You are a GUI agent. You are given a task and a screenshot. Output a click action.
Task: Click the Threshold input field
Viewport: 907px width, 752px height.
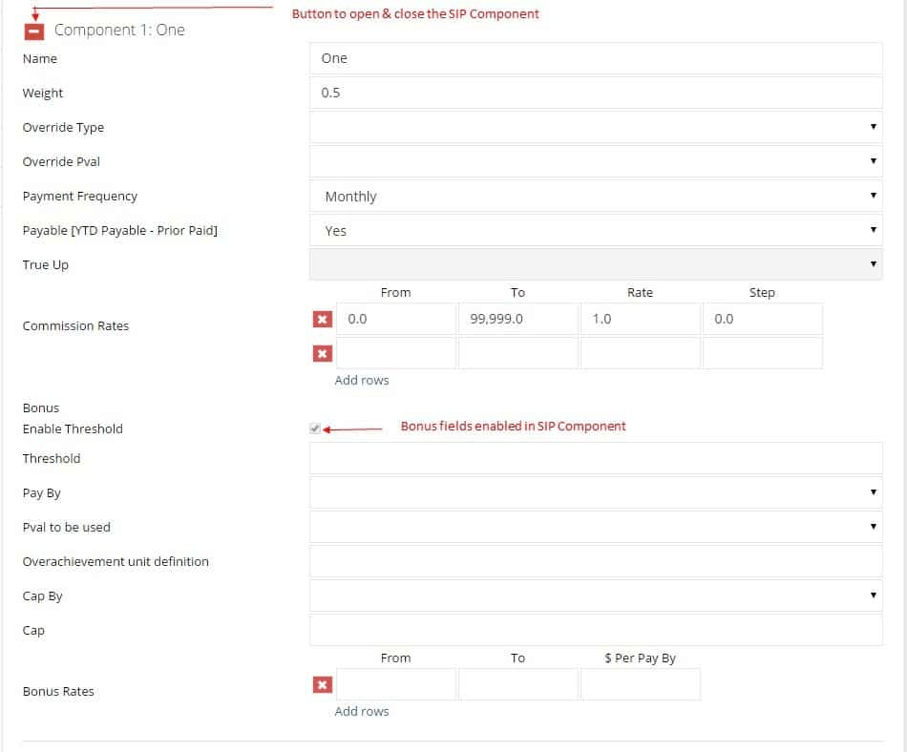click(x=596, y=458)
